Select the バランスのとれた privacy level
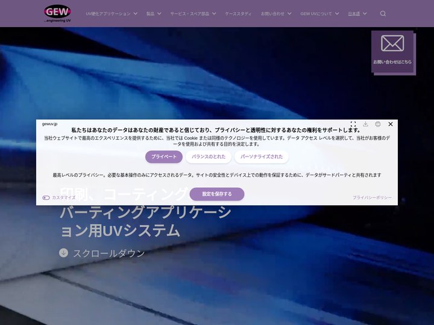434x325 pixels. click(x=209, y=156)
